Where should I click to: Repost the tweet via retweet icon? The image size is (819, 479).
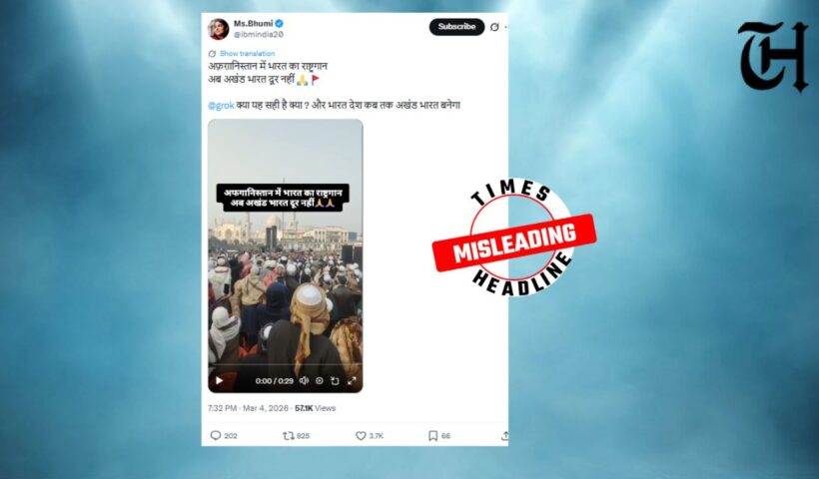289,435
